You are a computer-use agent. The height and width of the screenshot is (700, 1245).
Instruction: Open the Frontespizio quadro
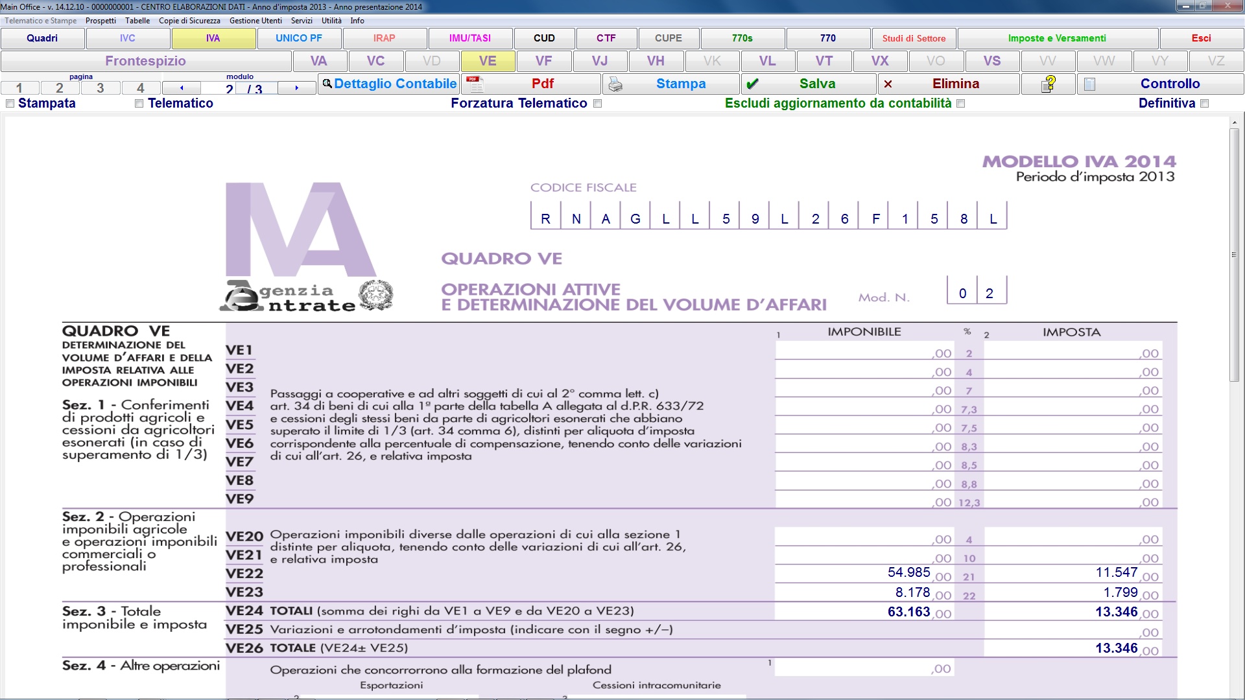(x=146, y=61)
